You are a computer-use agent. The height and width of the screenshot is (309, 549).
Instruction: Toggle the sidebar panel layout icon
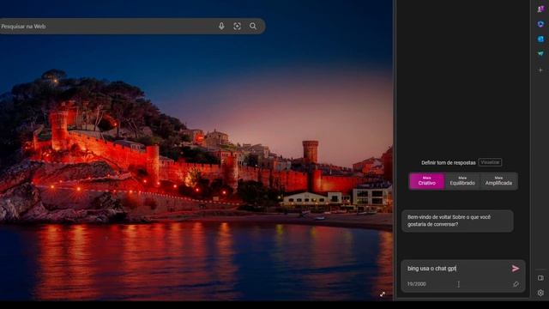tap(540, 278)
